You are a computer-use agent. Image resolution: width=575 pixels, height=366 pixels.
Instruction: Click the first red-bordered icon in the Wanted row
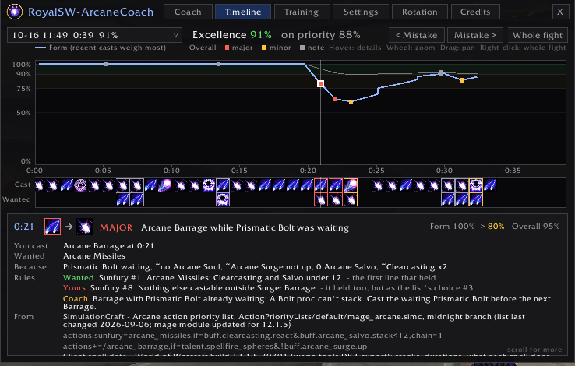pos(321,199)
